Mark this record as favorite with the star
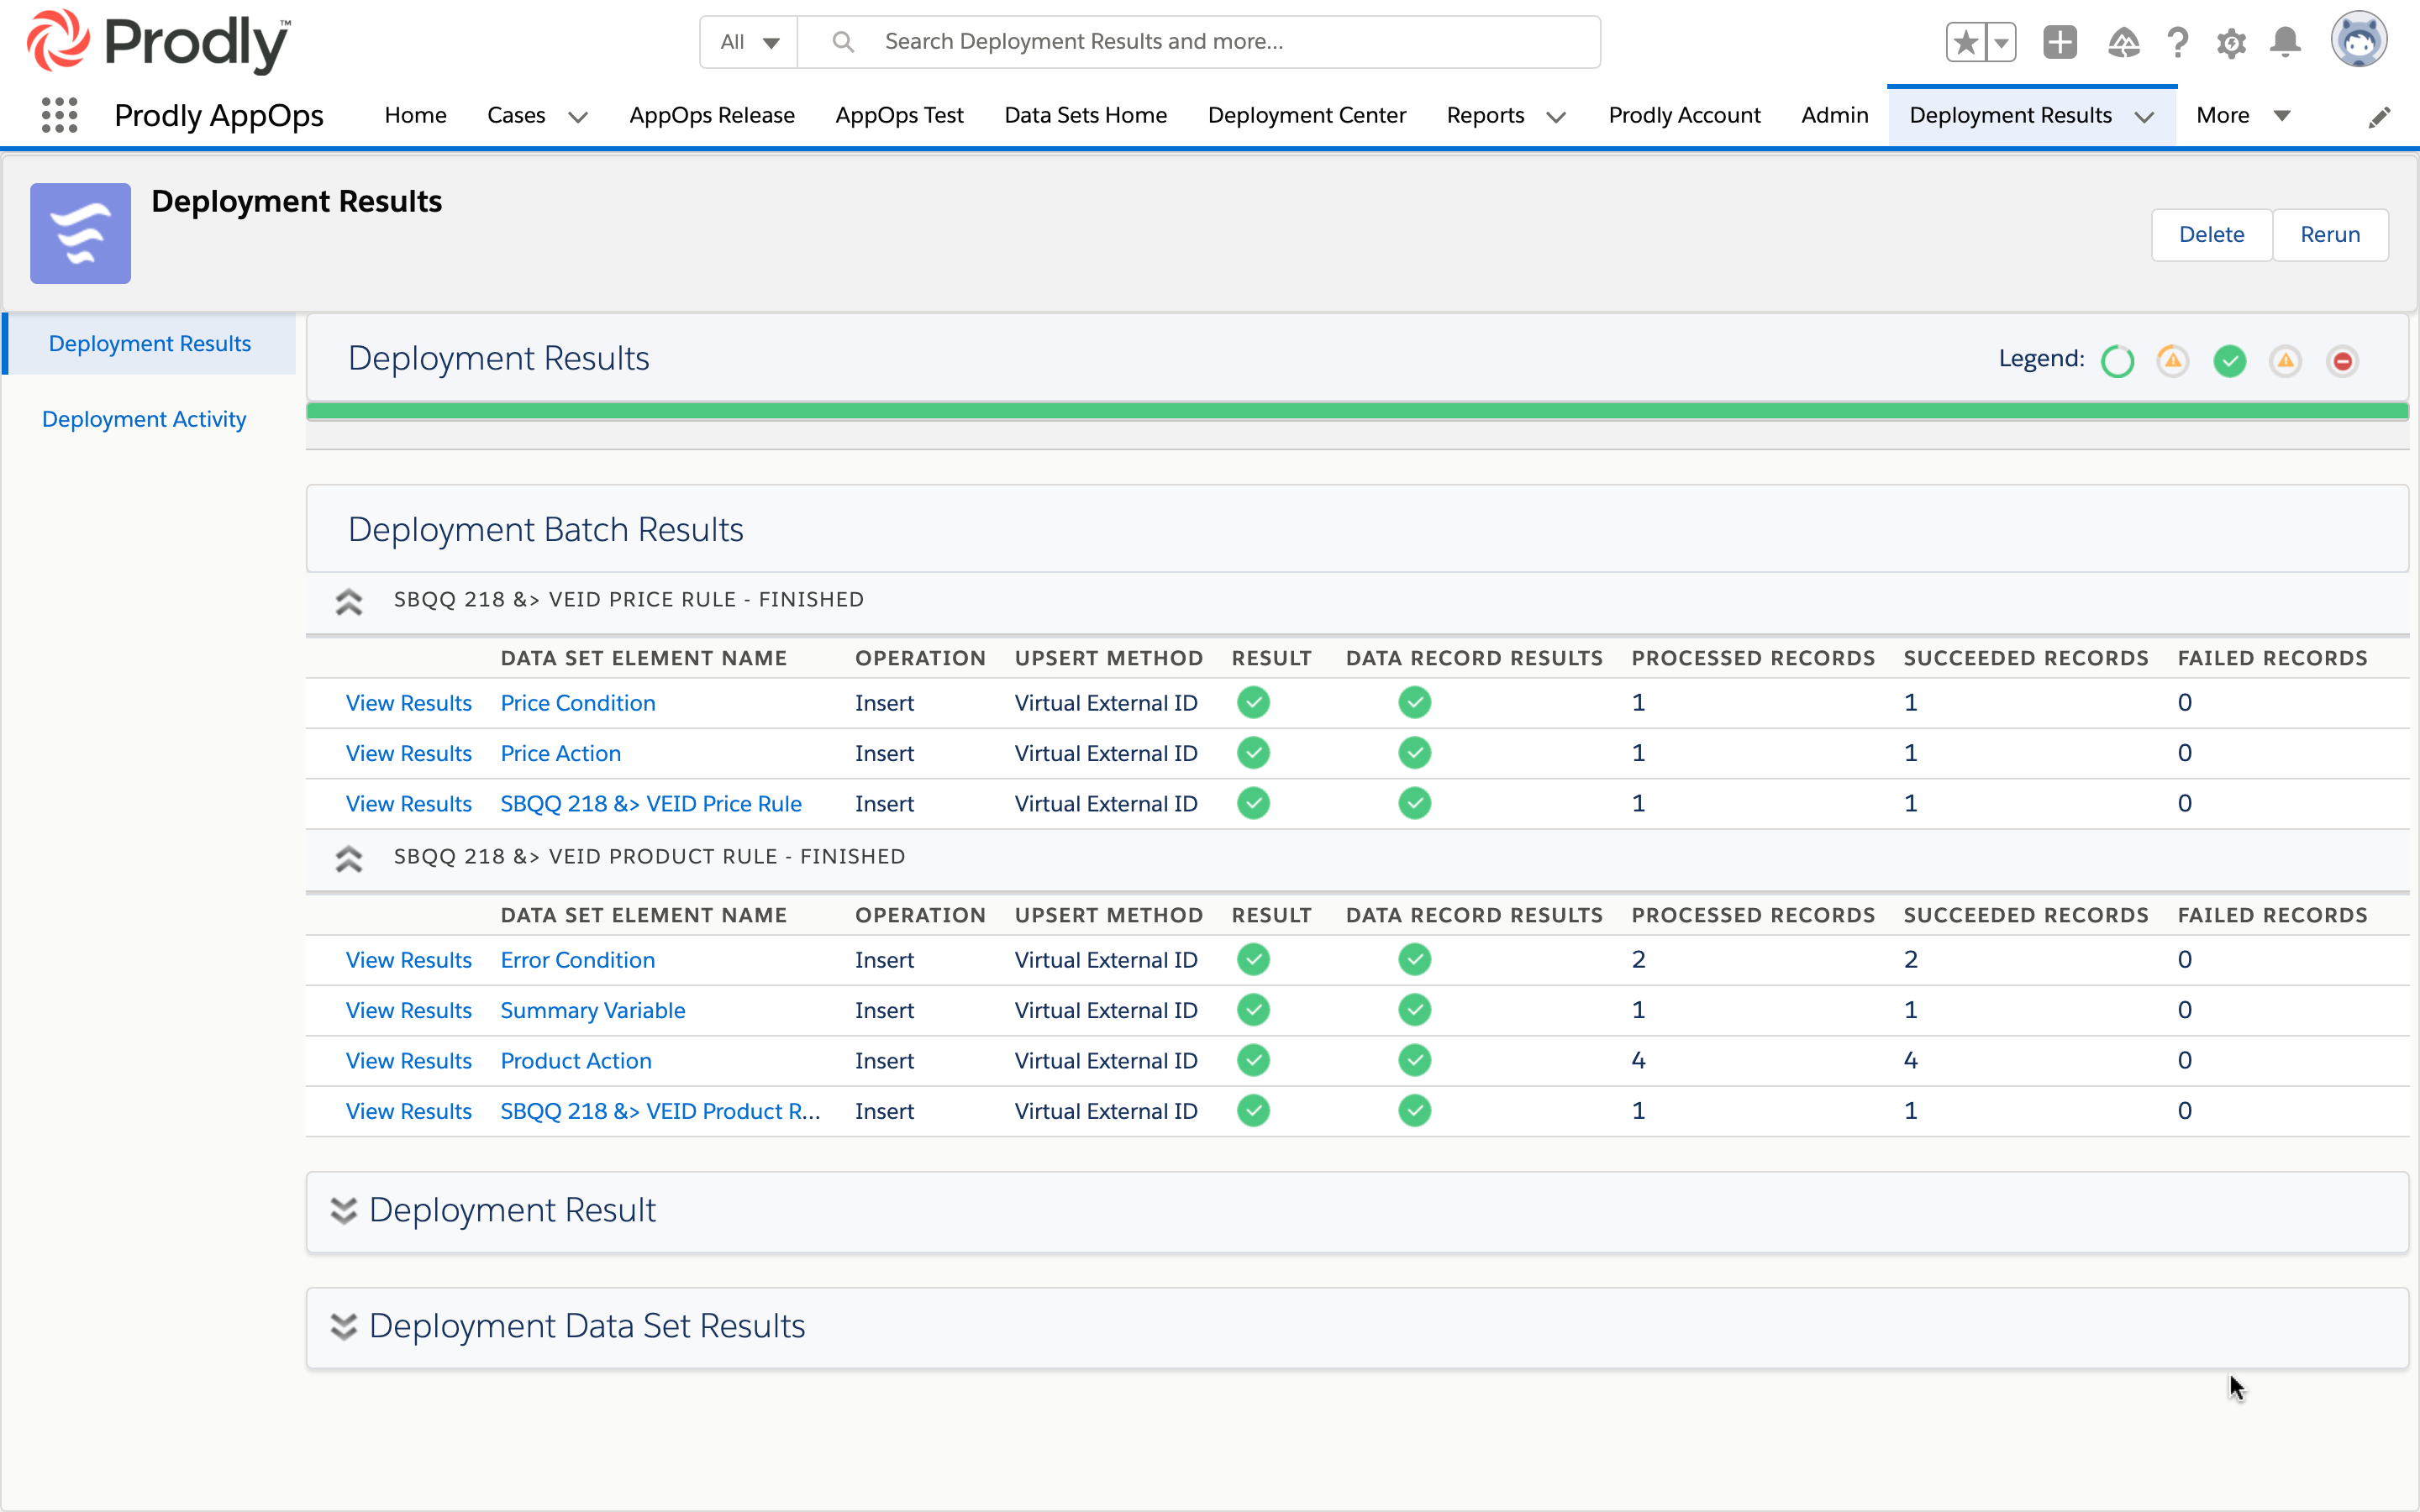This screenshot has height=1512, width=2420. 1965,42
